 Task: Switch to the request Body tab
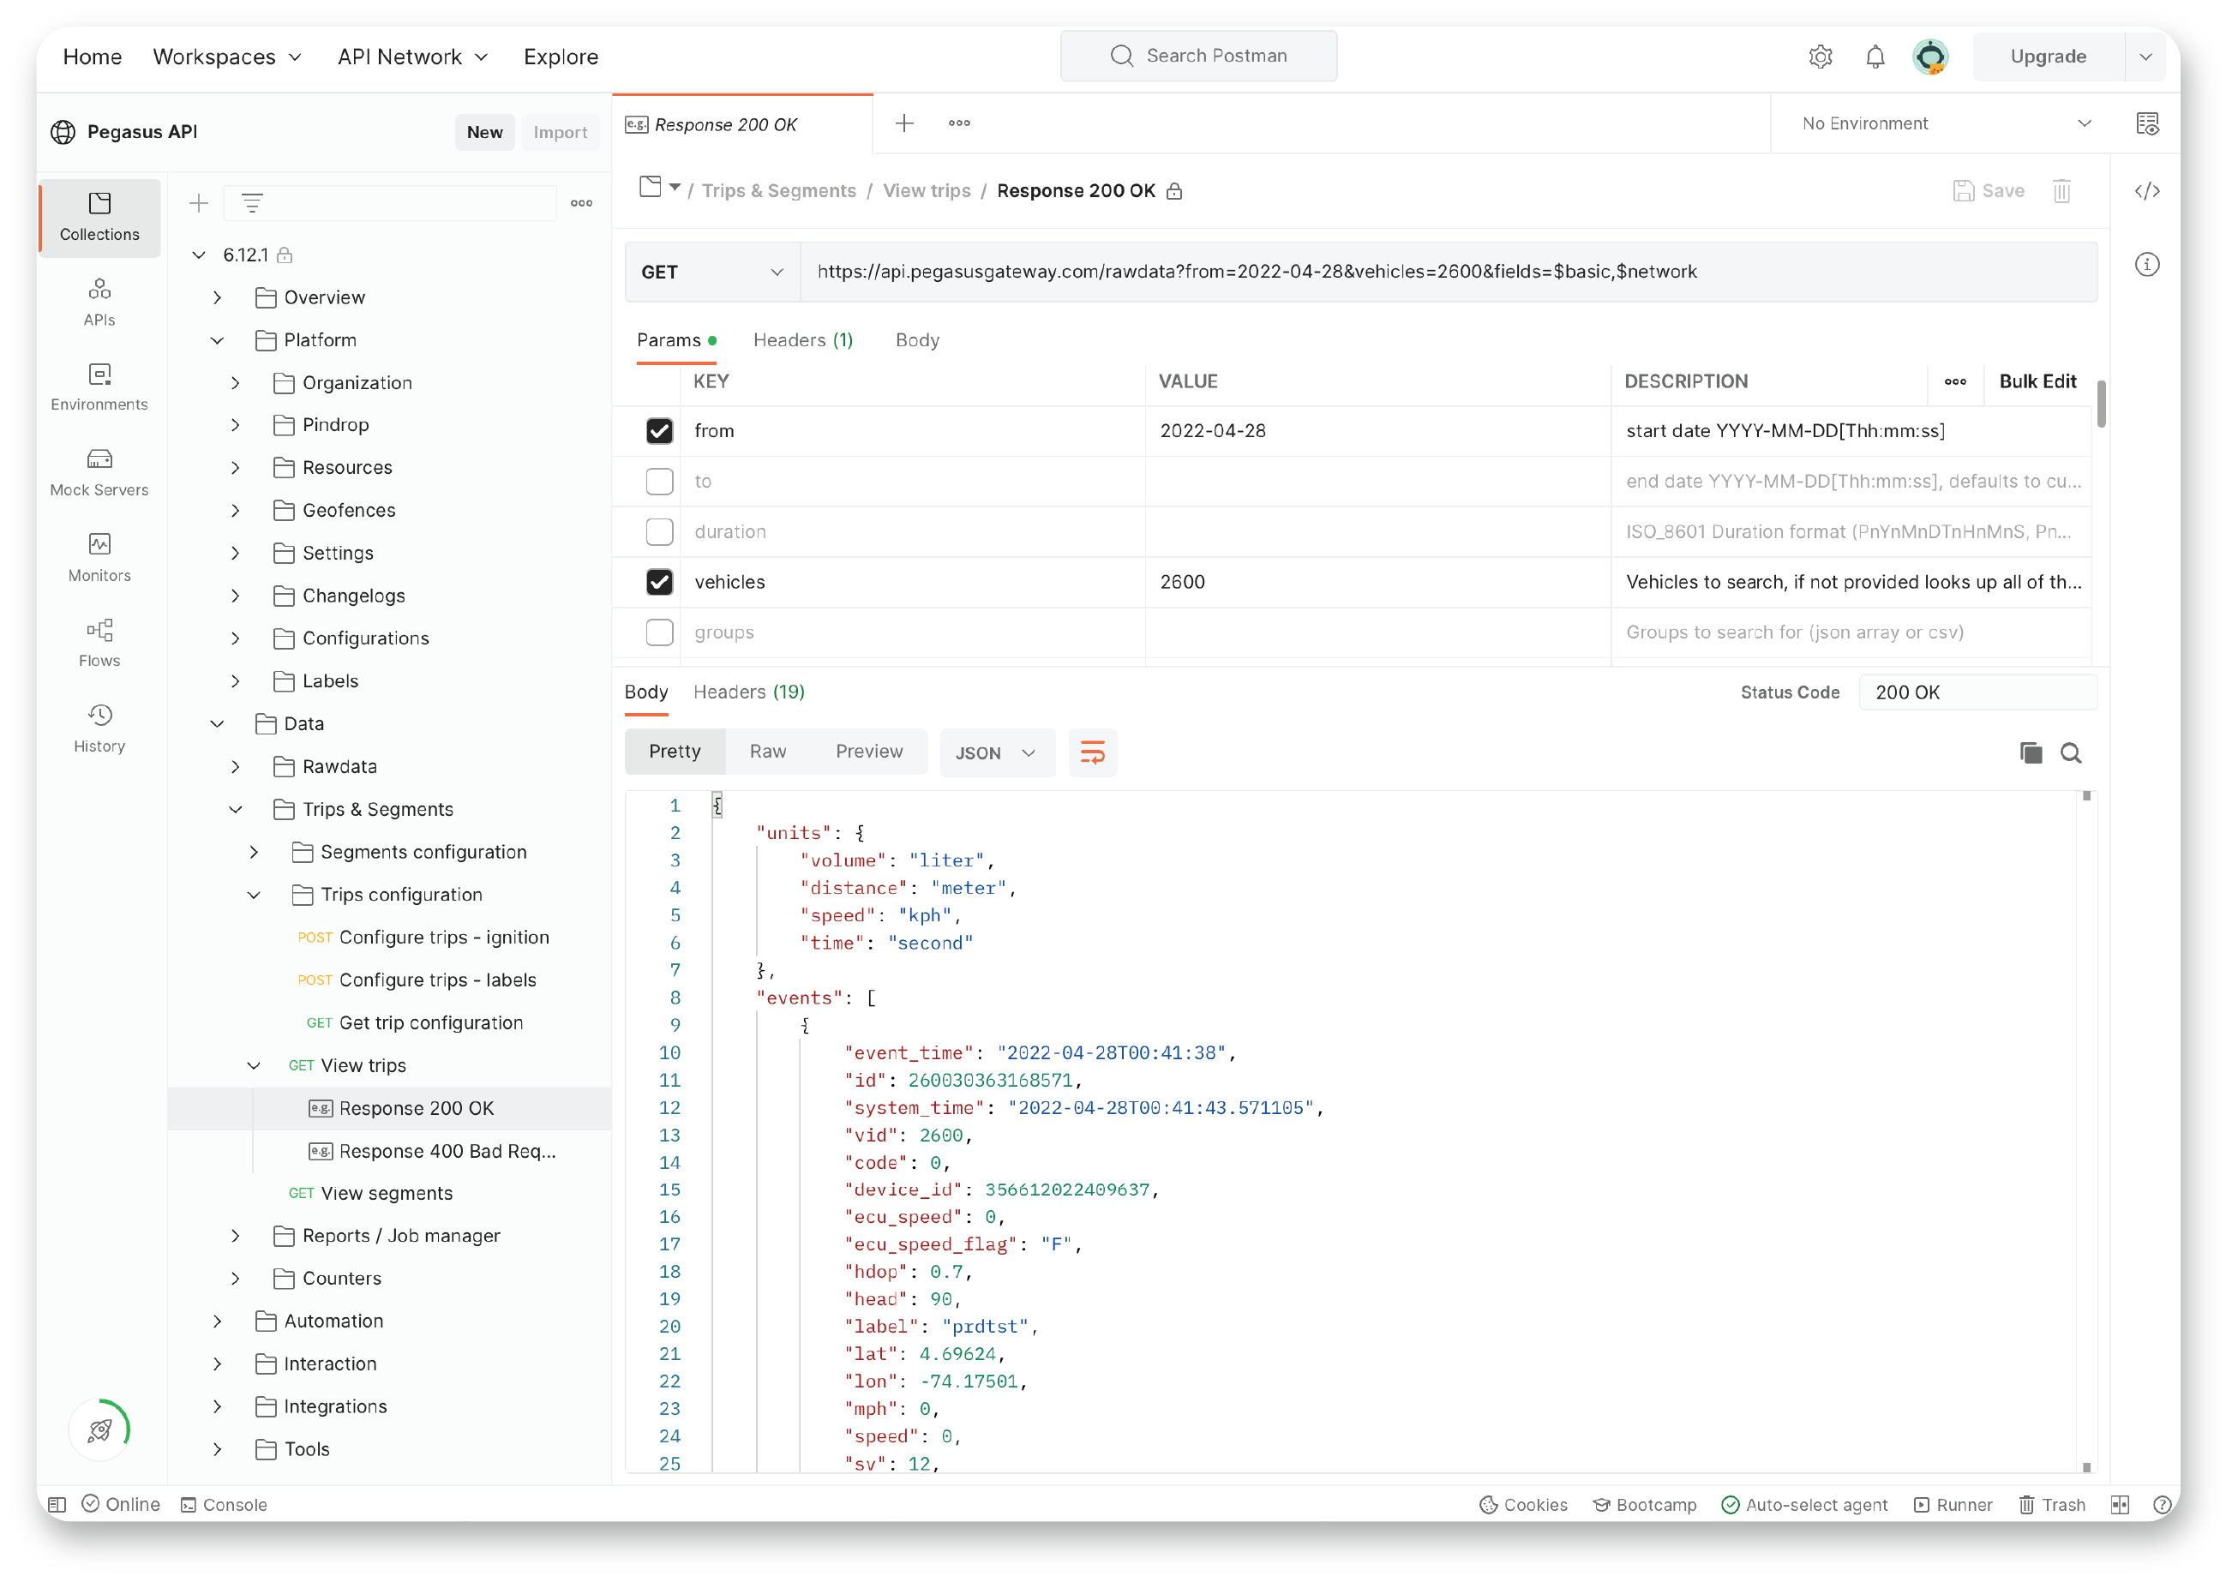click(x=917, y=340)
